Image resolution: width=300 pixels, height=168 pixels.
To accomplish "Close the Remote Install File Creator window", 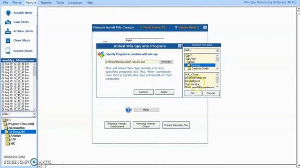I will tap(205, 28).
